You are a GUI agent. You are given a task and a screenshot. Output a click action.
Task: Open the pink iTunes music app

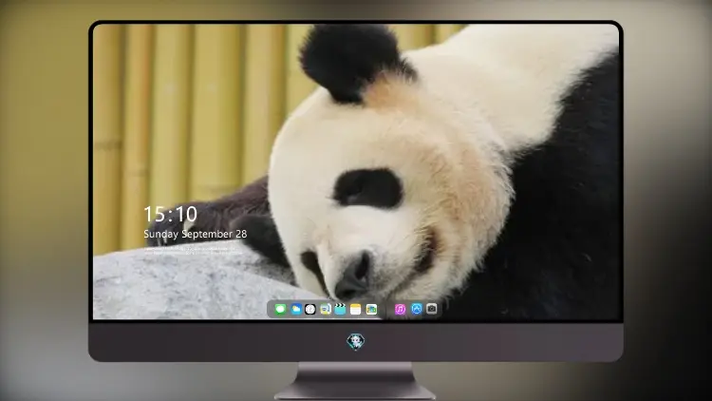tap(400, 309)
